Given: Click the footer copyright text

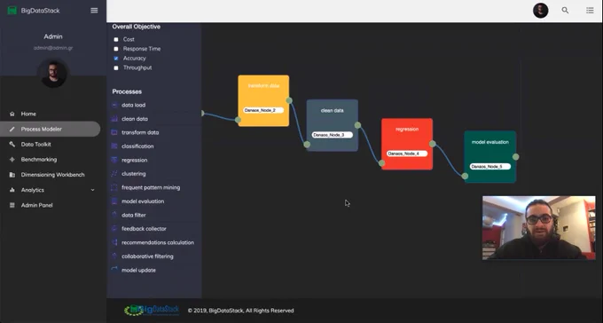Looking at the screenshot, I should coord(240,311).
